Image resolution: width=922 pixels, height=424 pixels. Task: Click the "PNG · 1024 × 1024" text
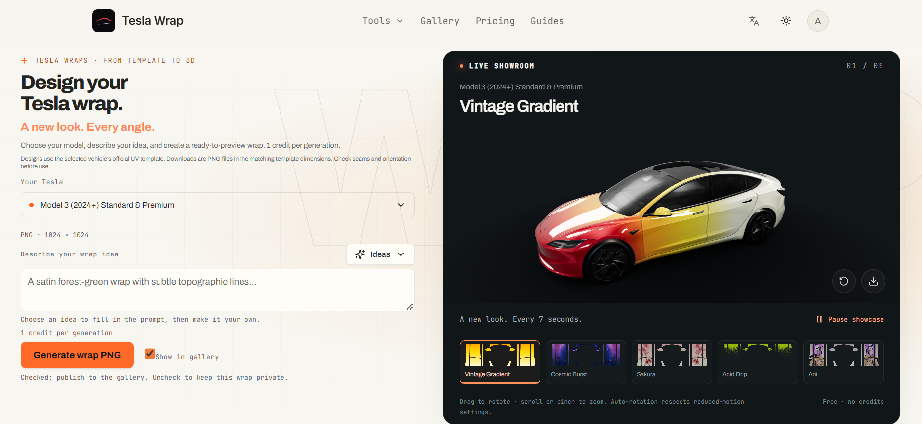coord(55,235)
